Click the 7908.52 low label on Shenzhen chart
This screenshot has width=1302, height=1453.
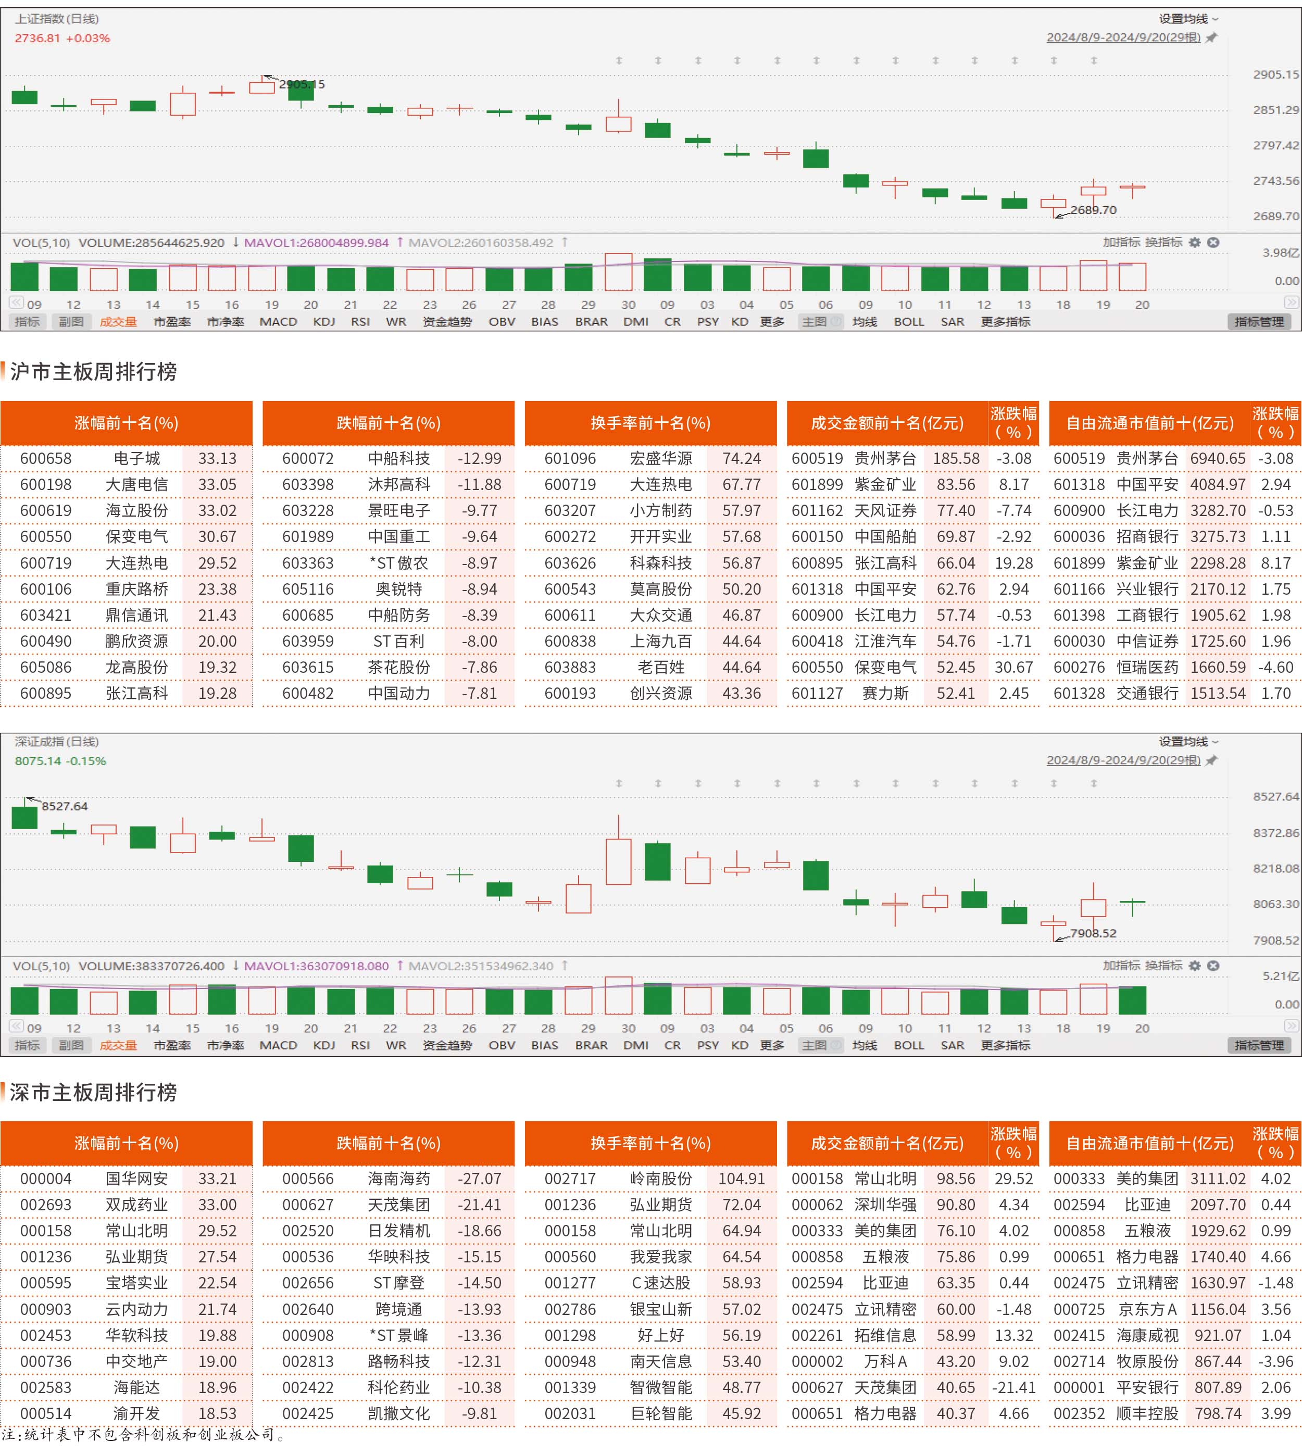(1093, 933)
